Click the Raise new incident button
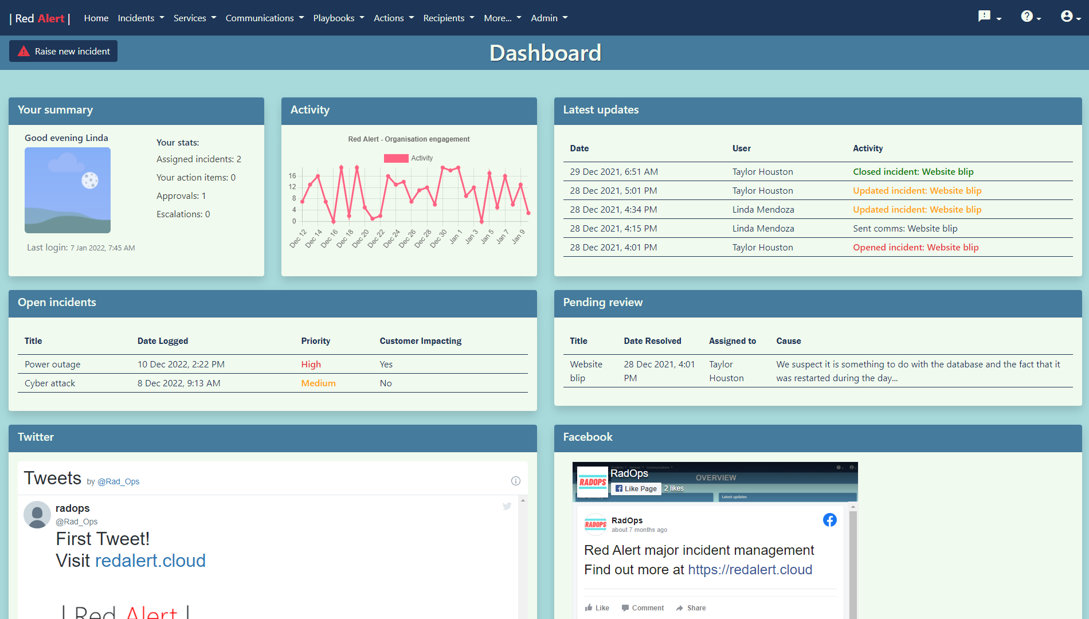Image resolution: width=1089 pixels, height=619 pixels. [63, 51]
